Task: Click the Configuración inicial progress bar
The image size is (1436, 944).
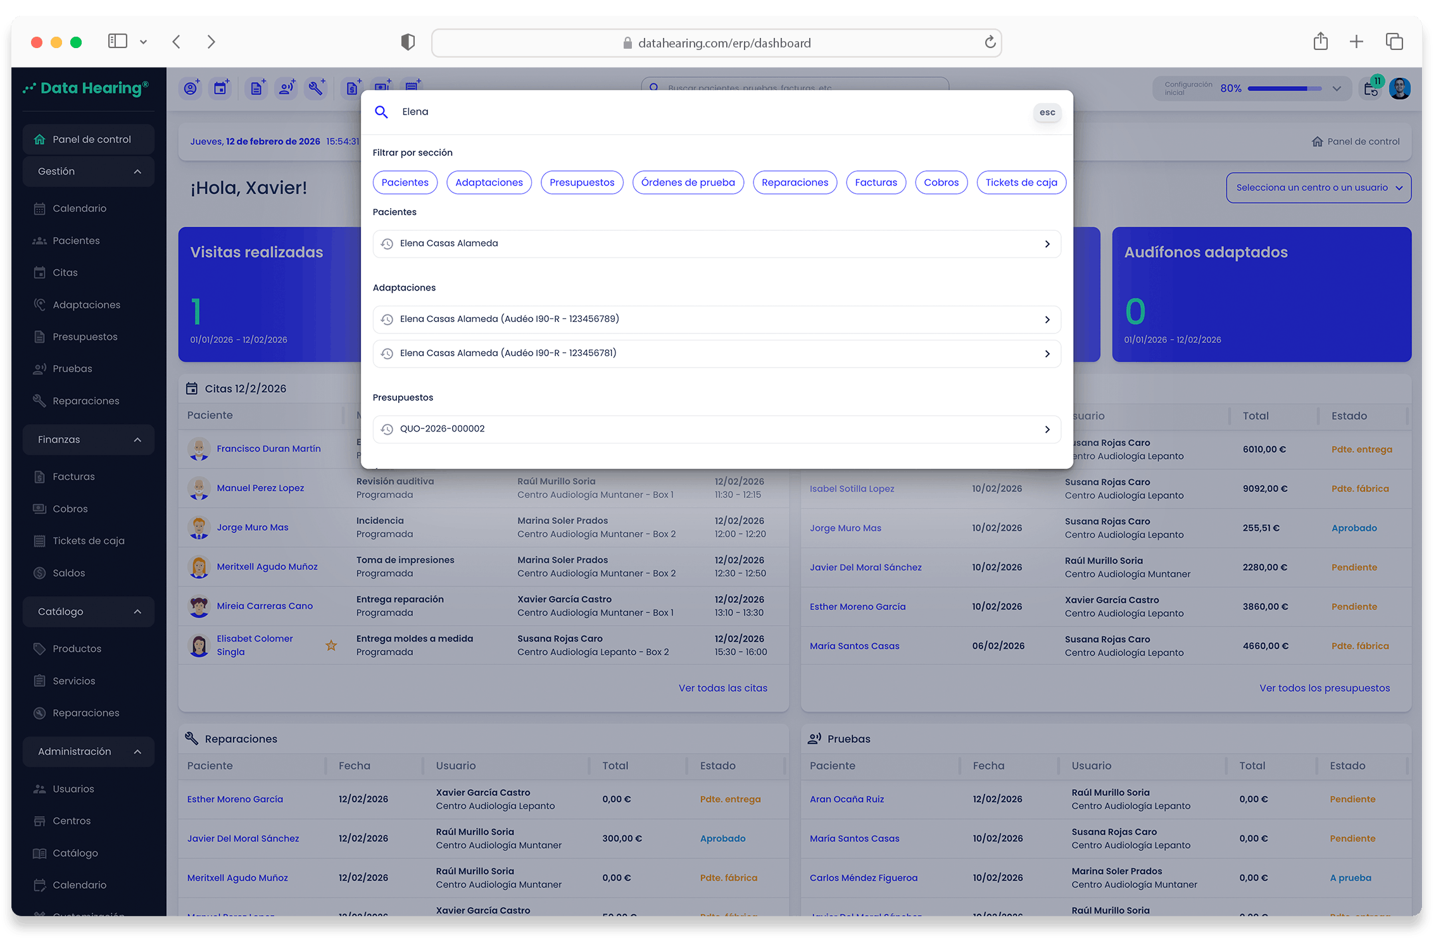Action: [1283, 89]
